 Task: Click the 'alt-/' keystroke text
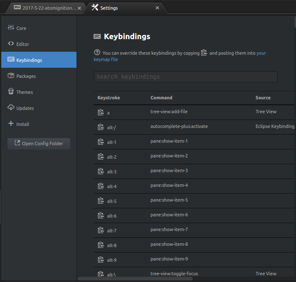[111, 128]
